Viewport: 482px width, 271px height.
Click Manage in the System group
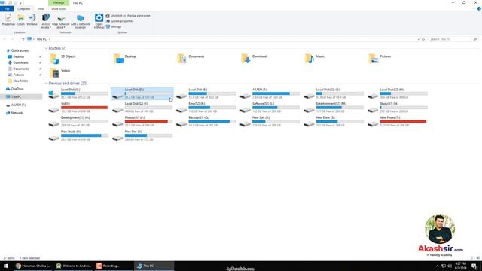(x=114, y=27)
